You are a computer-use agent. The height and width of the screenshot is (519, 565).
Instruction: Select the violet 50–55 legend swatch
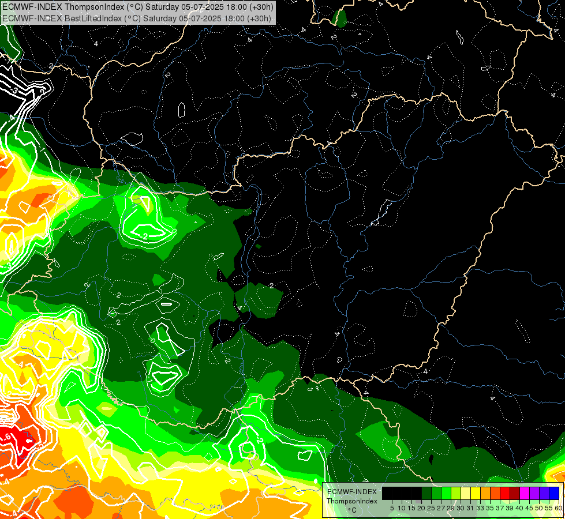coord(544,493)
